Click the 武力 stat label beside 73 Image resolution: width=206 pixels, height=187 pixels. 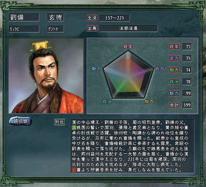(x=174, y=58)
